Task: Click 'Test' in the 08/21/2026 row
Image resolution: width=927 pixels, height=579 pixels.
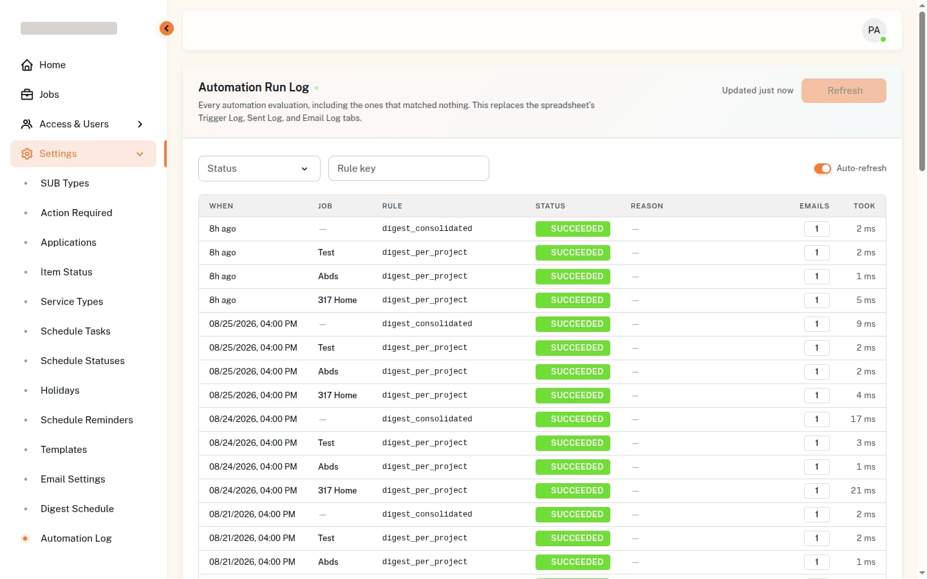Action: click(326, 538)
